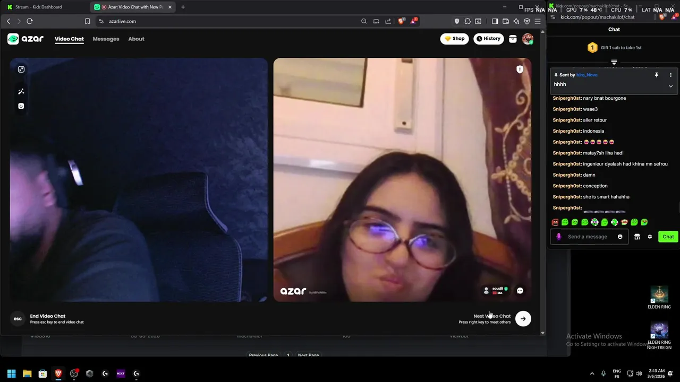This screenshot has height=382, width=680.
Task: Open the clock showing 2:43 AM
Action: (x=657, y=374)
